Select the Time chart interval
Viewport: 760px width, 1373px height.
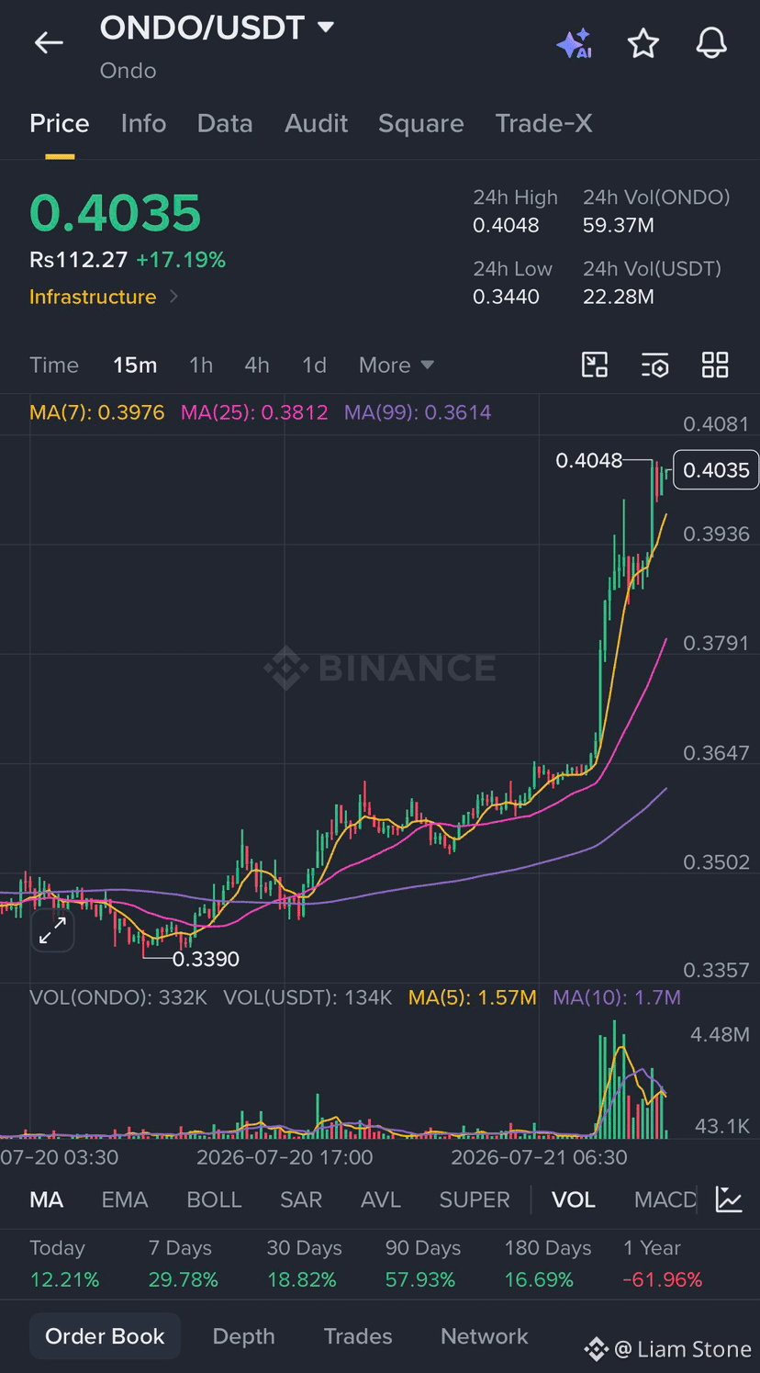[x=54, y=365]
